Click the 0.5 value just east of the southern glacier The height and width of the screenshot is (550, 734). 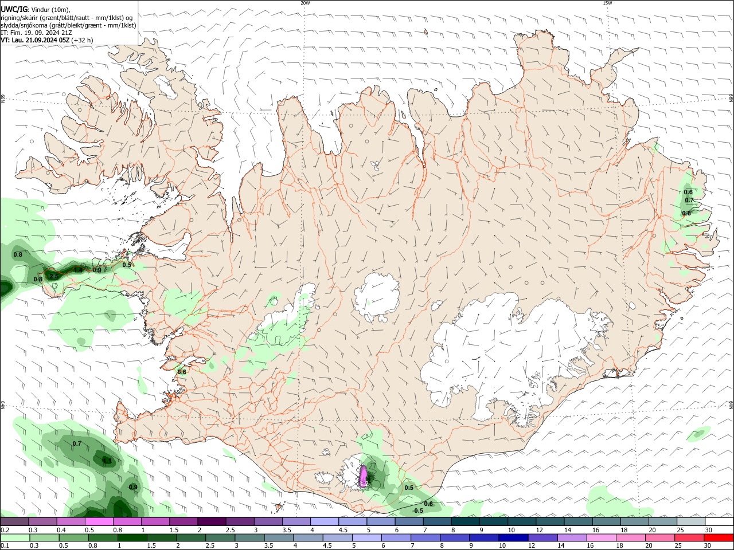click(409, 488)
